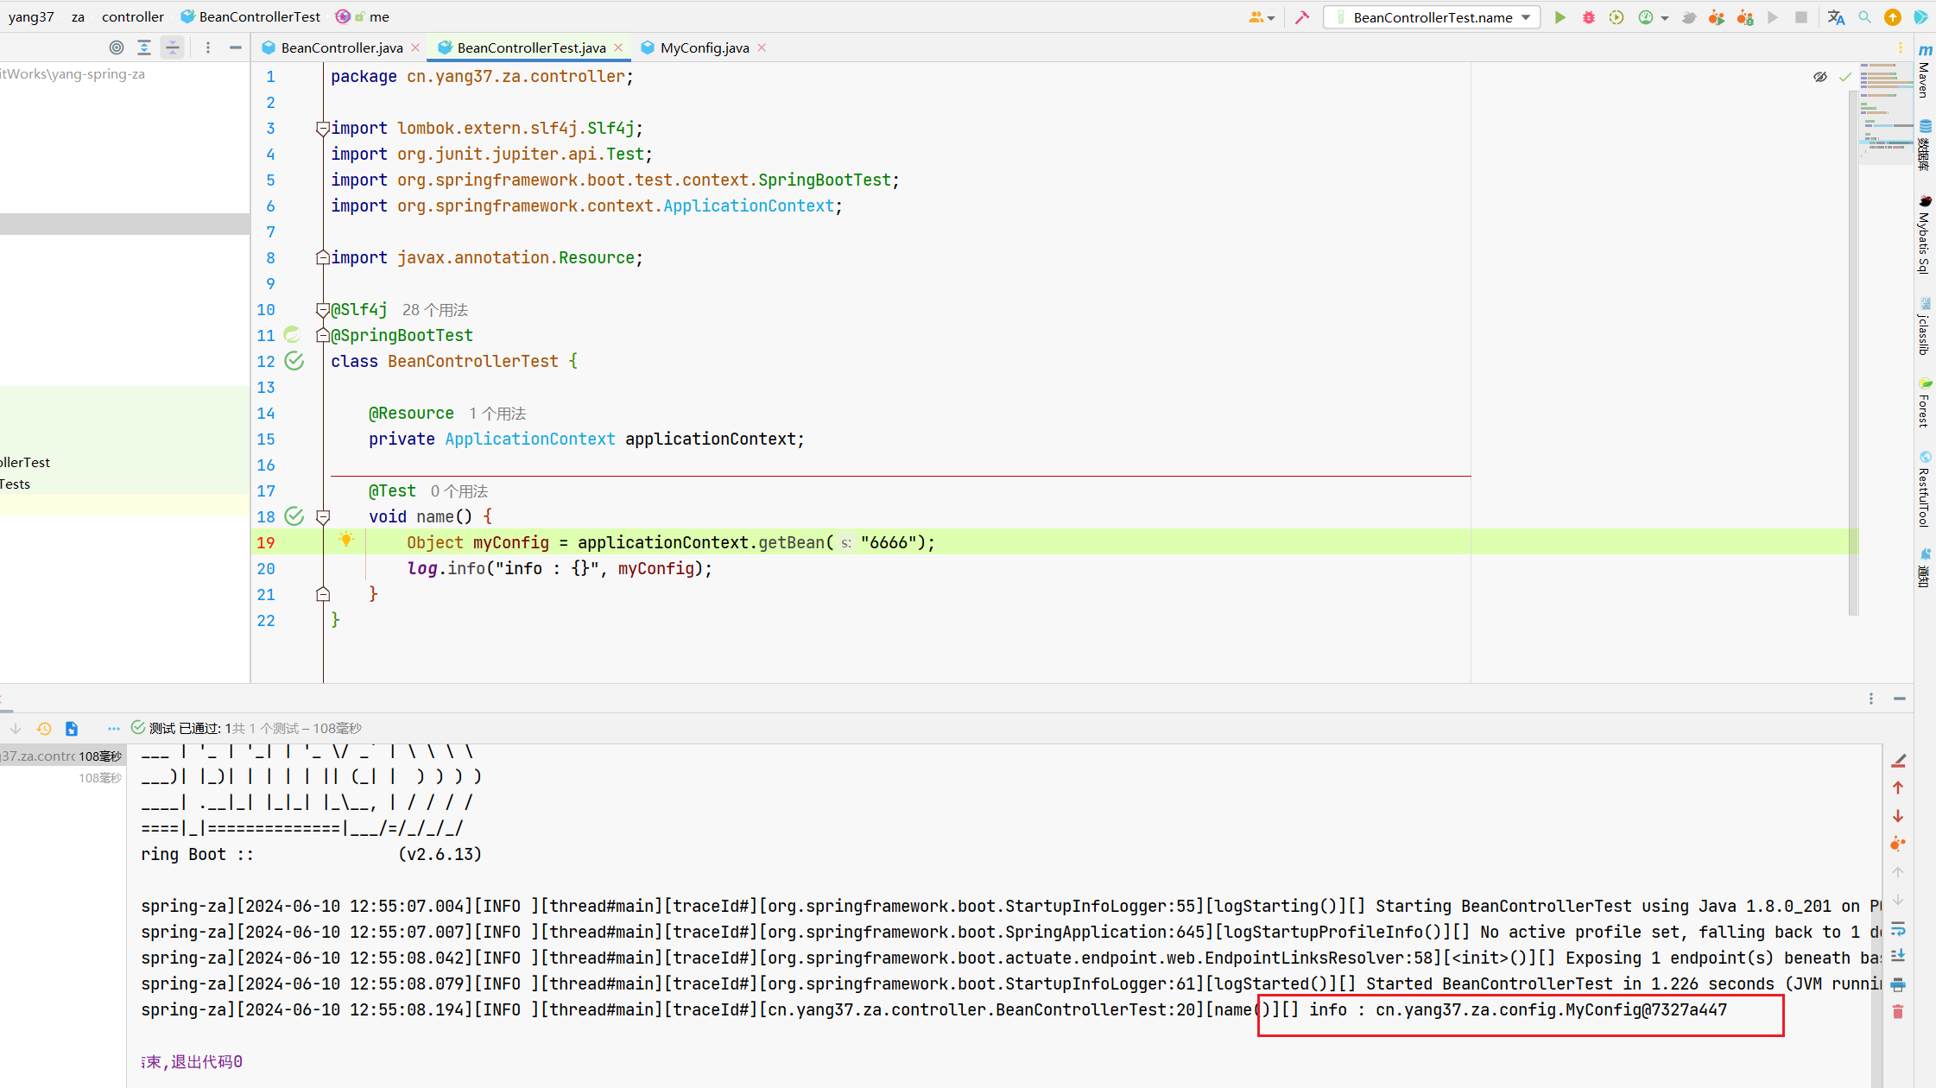The image size is (1936, 1088).
Task: Toggle reader mode eye icon in editor
Action: [1820, 77]
